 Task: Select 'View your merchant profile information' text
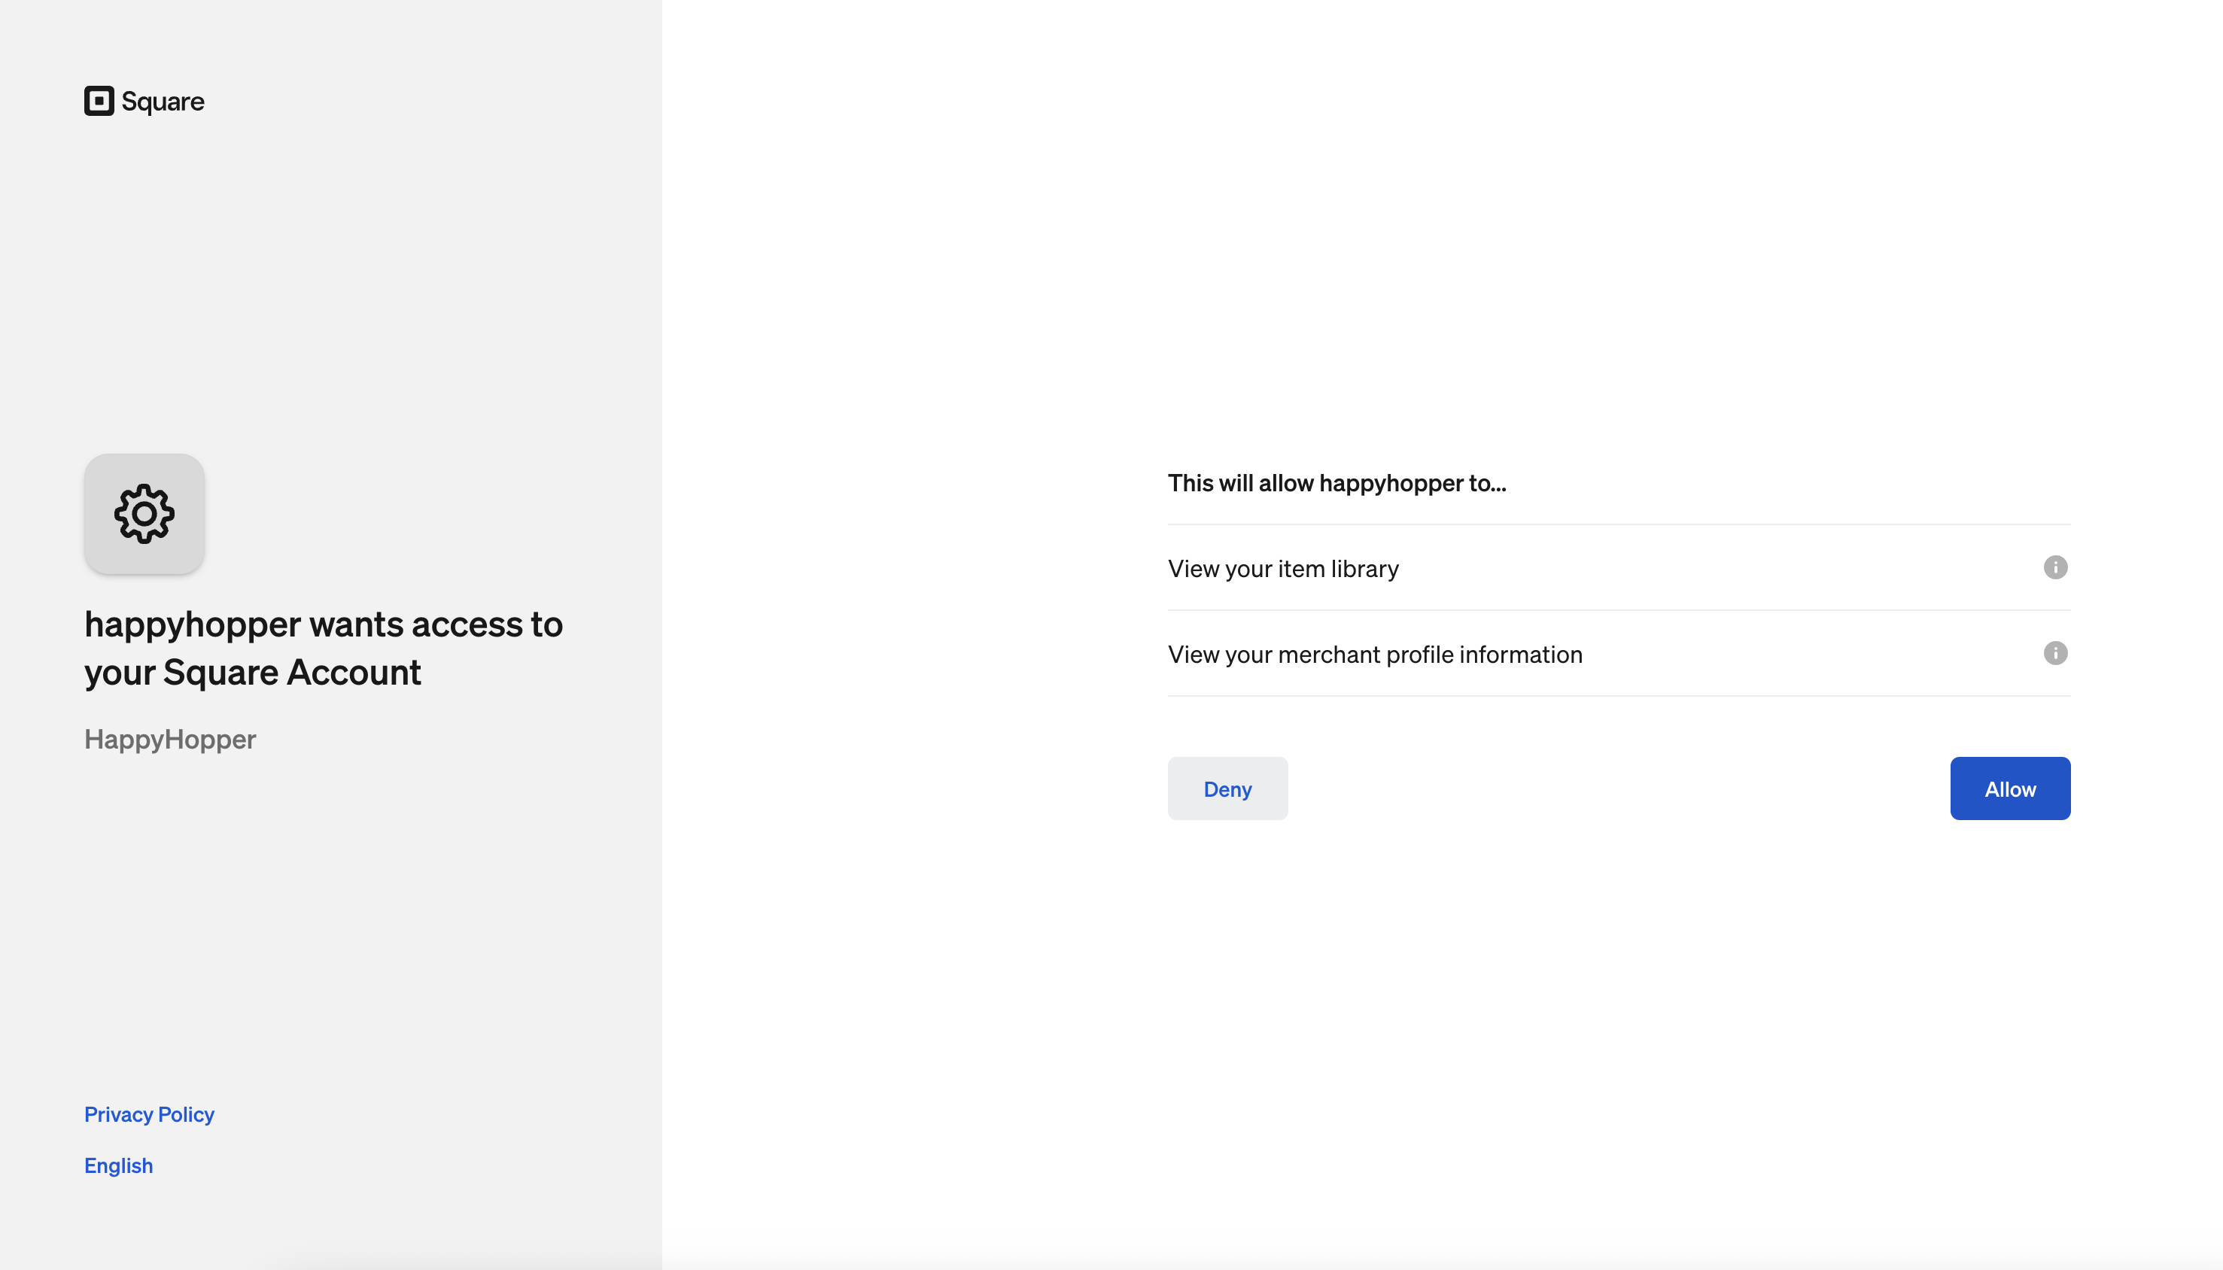tap(1375, 655)
